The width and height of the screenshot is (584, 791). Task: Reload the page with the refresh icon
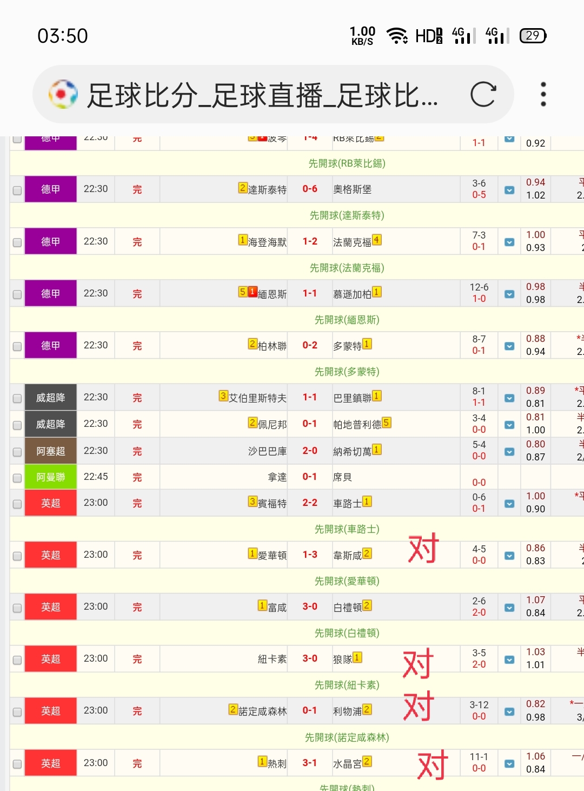pyautogui.click(x=483, y=95)
